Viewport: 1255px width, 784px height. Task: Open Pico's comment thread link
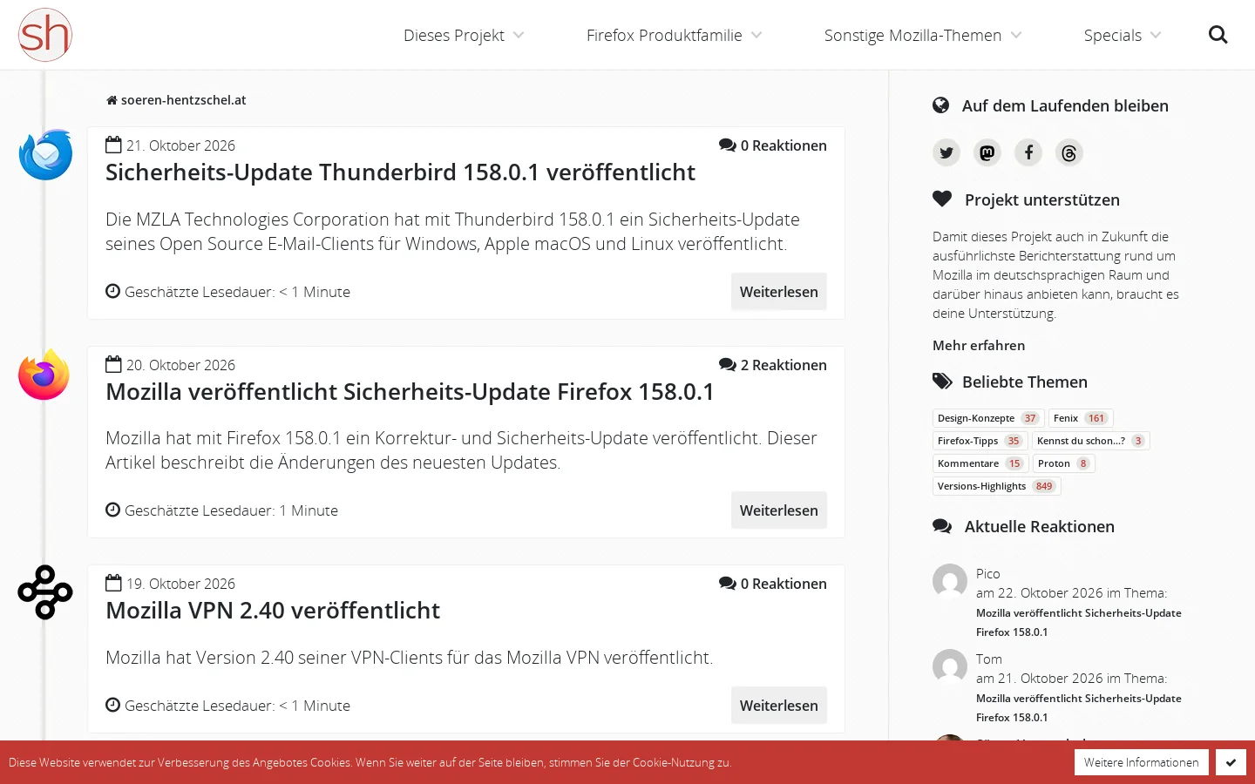tap(1079, 623)
